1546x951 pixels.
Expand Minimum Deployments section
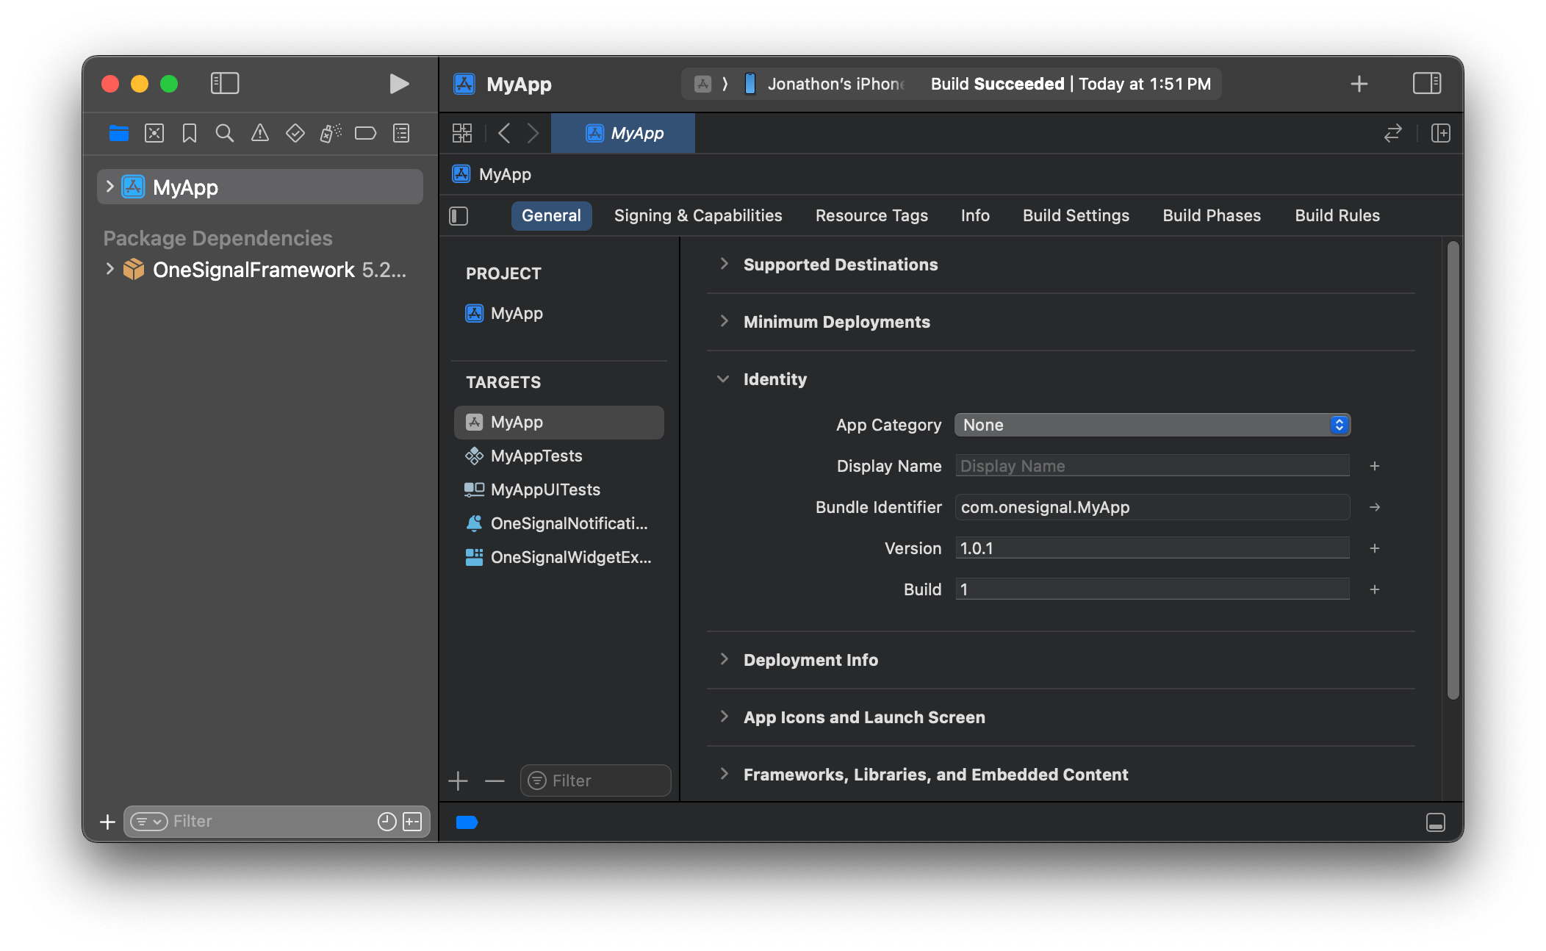[725, 321]
